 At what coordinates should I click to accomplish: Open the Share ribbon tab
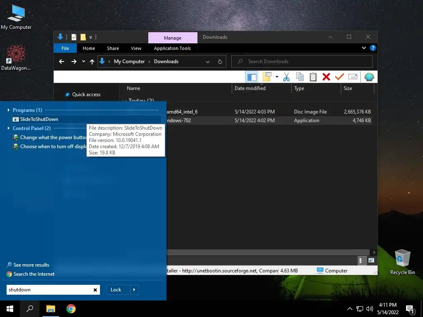pos(113,48)
